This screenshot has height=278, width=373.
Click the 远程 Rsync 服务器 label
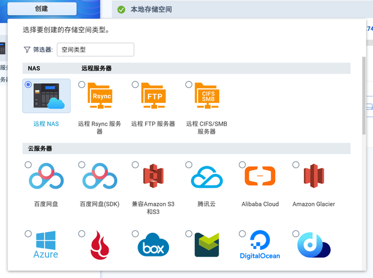[x=100, y=127]
